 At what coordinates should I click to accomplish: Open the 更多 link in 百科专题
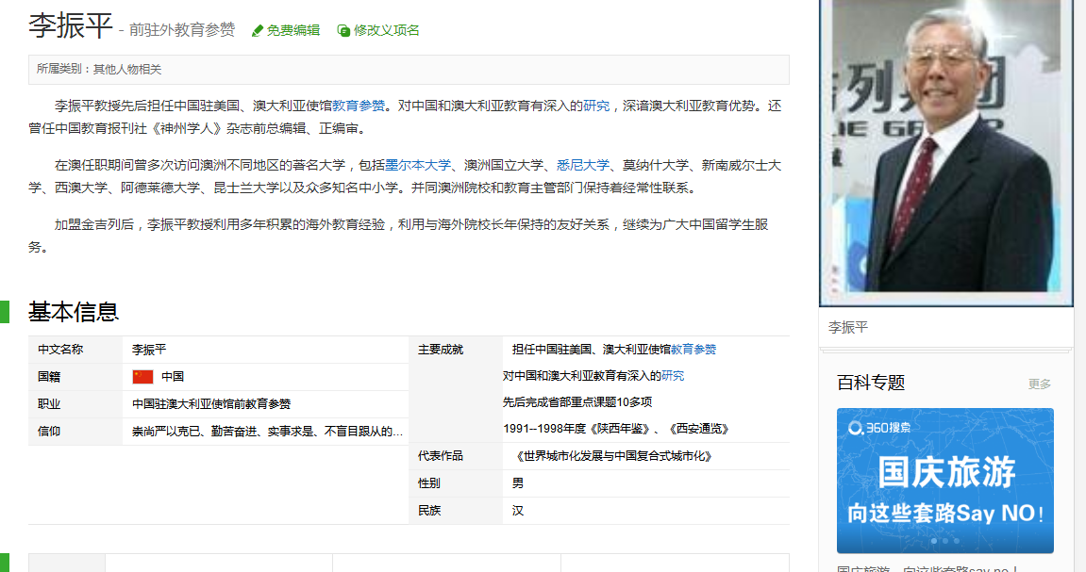tap(1039, 384)
